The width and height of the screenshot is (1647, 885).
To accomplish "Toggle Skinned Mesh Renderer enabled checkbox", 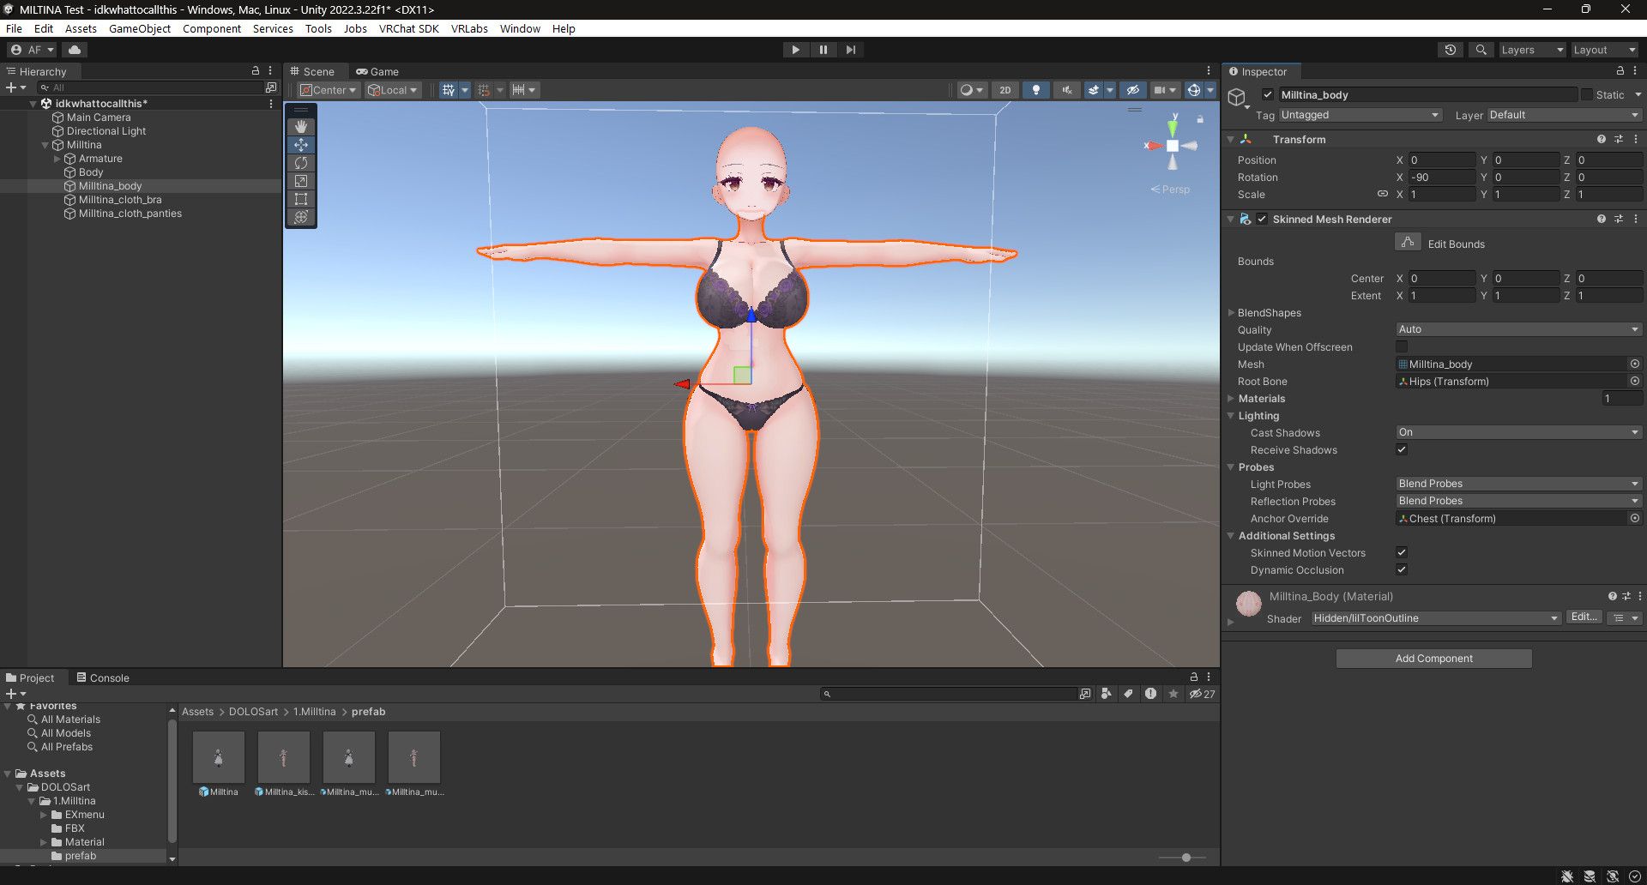I will pyautogui.click(x=1262, y=220).
